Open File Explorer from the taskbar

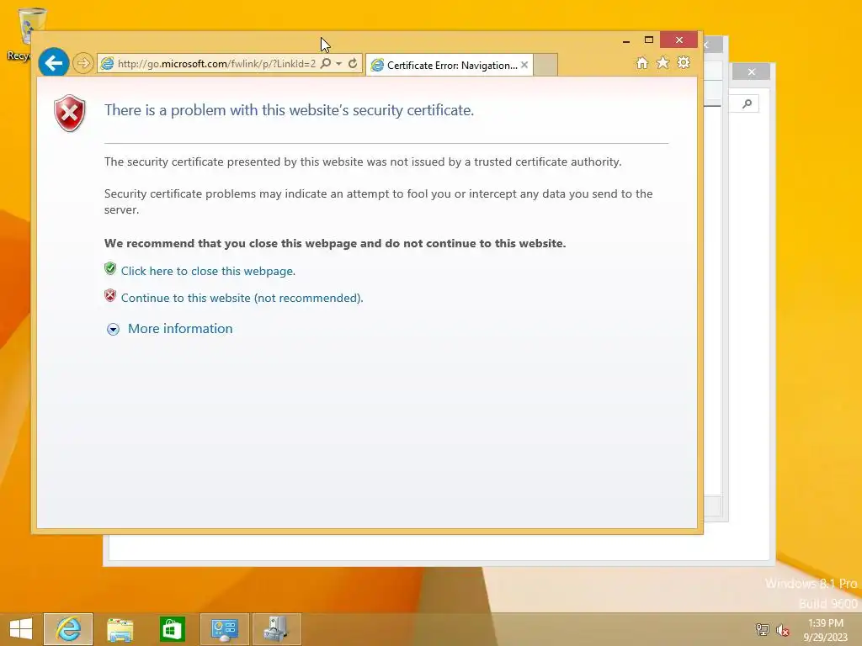coord(120,629)
